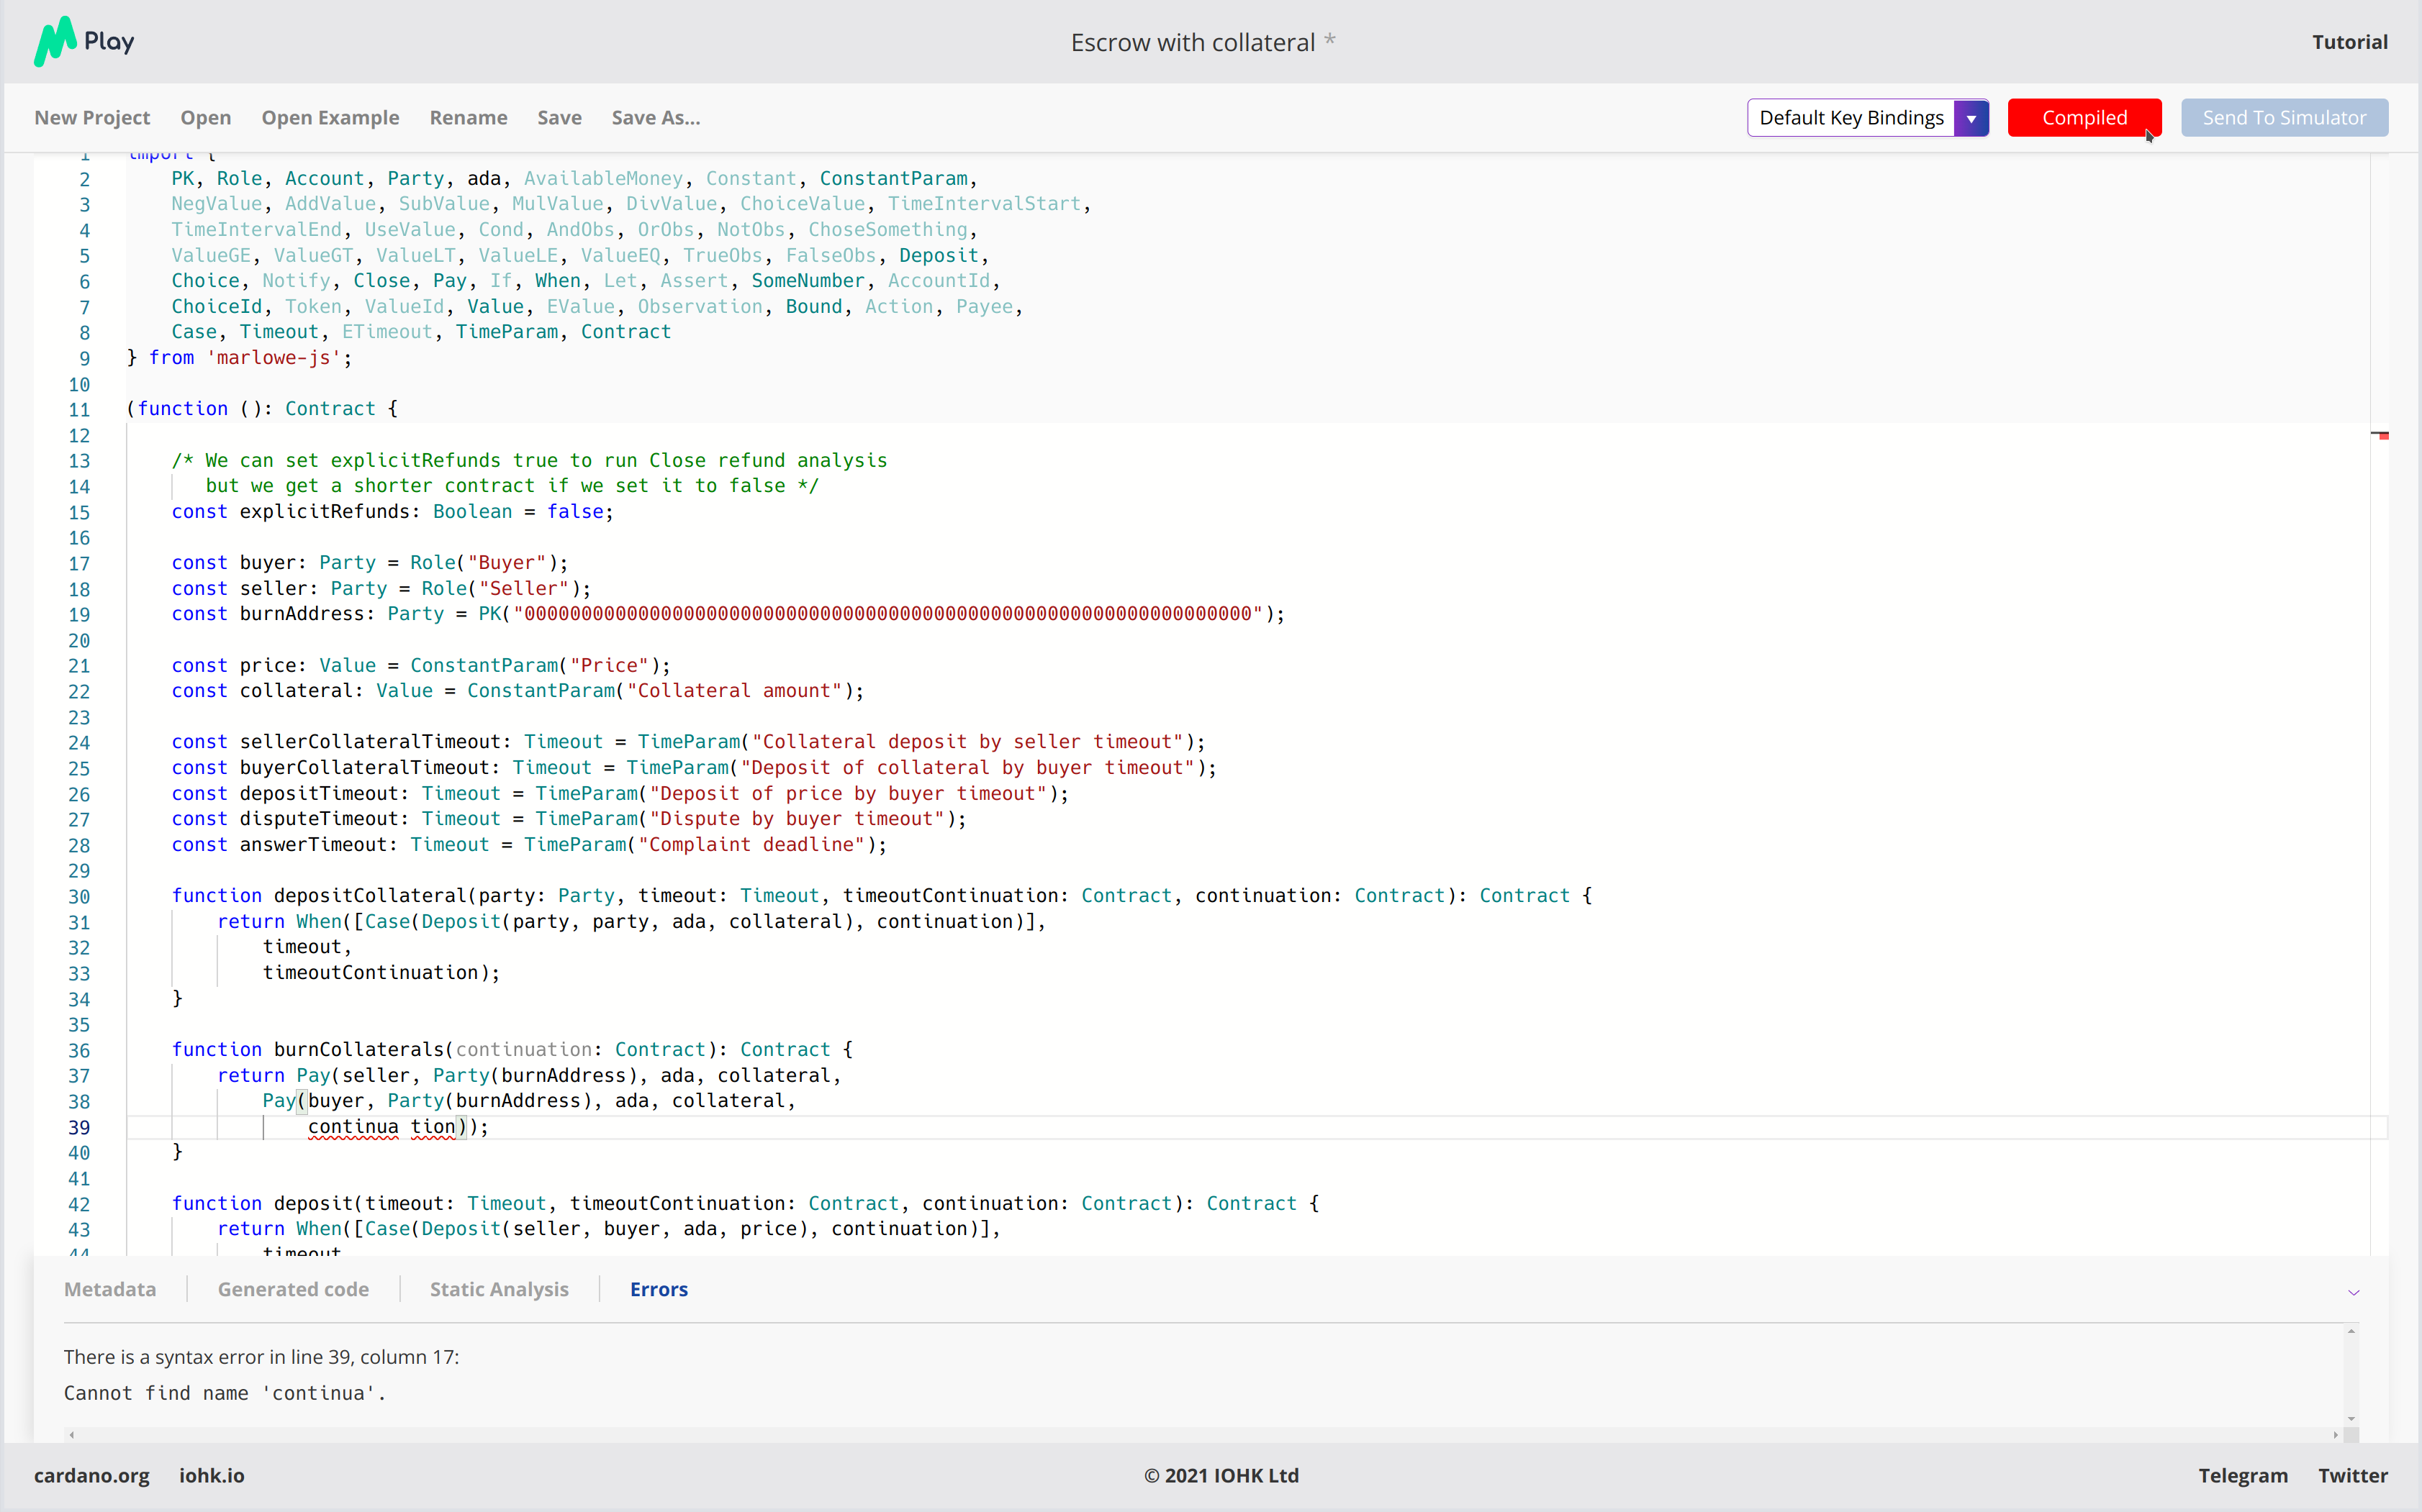Click New Project menu item
Viewport: 2422px width, 1512px height.
point(92,118)
